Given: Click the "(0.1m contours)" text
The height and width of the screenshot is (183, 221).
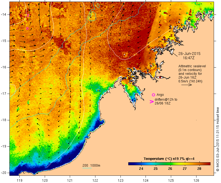Looking at the screenshot, I should pyautogui.click(x=190, y=70).
